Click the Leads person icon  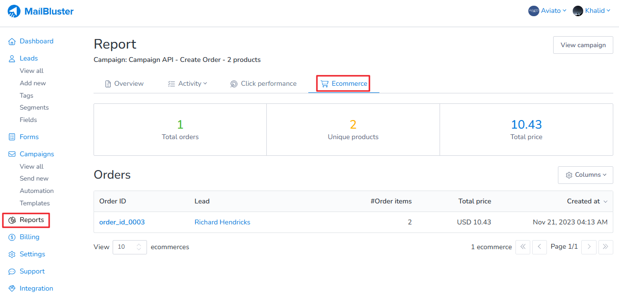tap(12, 59)
